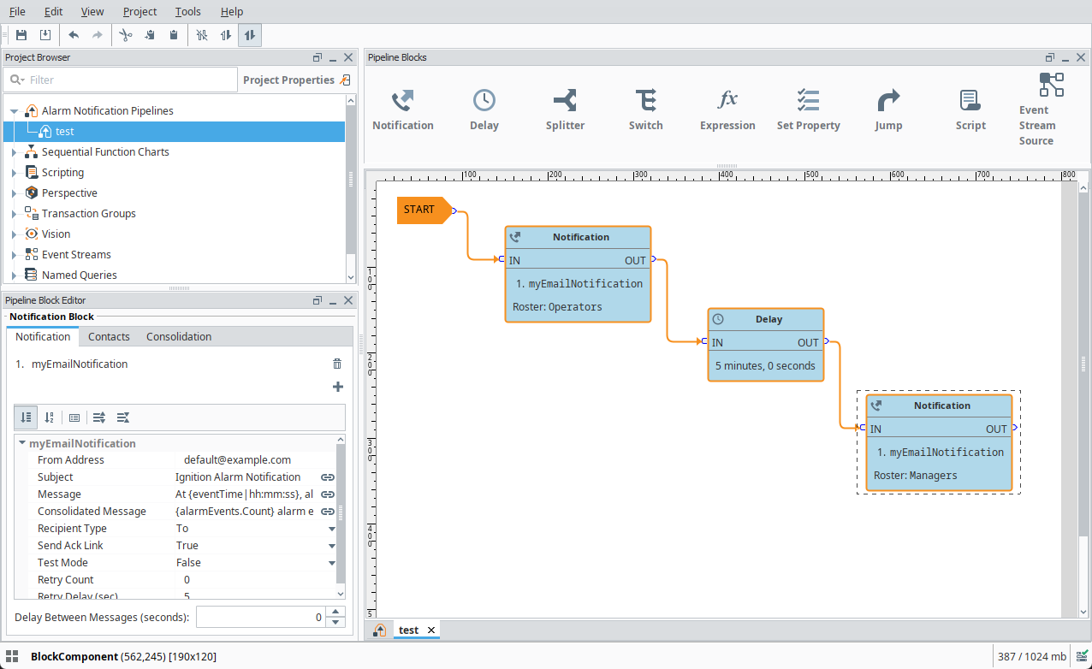Image resolution: width=1092 pixels, height=669 pixels.
Task: Paste from the clipboard icon
Action: 174,35
